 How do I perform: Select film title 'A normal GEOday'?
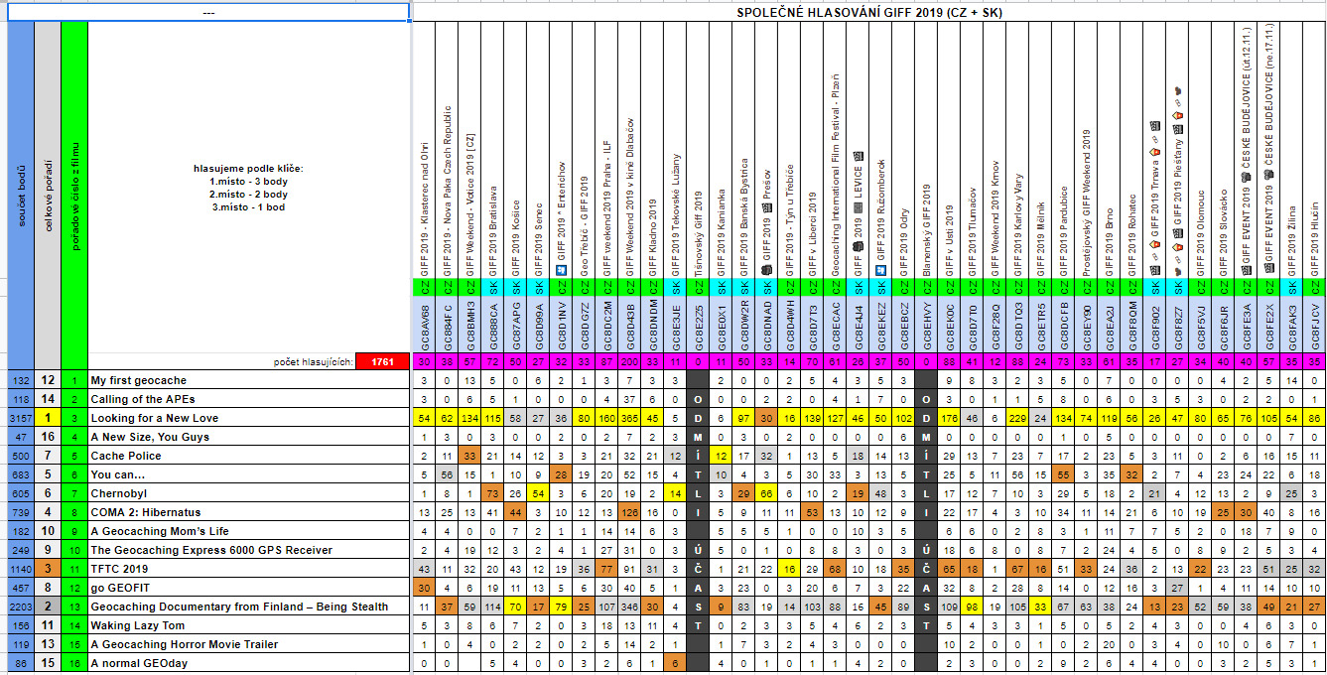[x=249, y=663]
